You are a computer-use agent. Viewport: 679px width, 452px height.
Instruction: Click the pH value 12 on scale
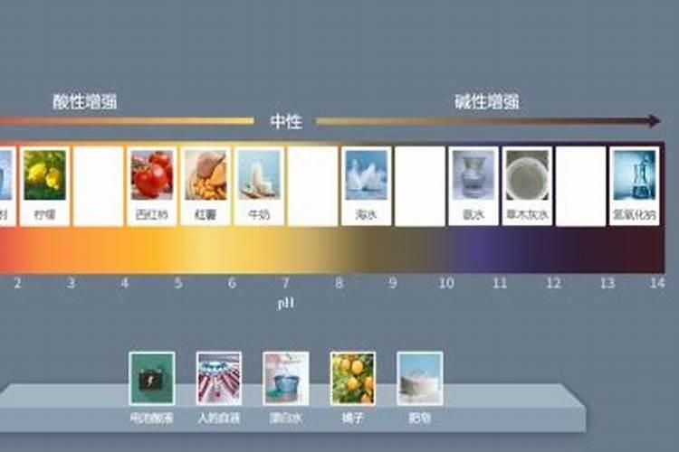click(x=553, y=283)
